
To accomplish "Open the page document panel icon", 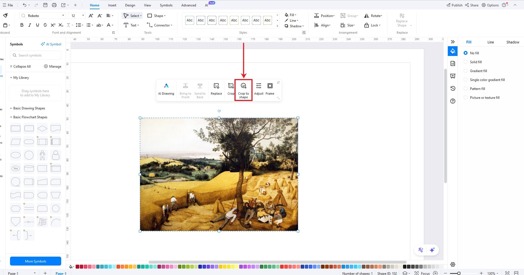I will pos(453,63).
